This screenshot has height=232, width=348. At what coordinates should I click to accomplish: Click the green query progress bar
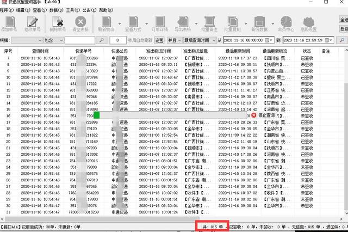(97, 115)
